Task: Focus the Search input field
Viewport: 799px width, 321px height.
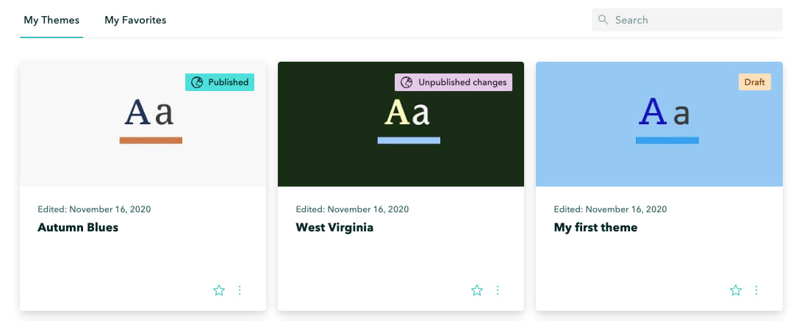Action: pos(687,20)
